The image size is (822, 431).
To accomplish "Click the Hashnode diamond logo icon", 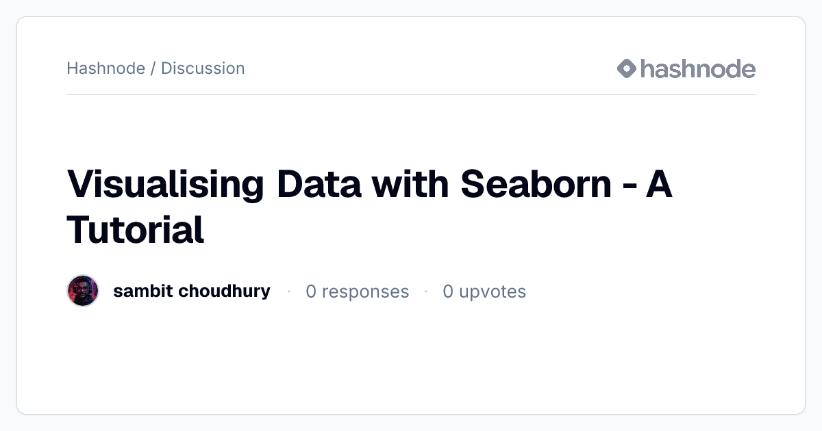I will pos(627,68).
